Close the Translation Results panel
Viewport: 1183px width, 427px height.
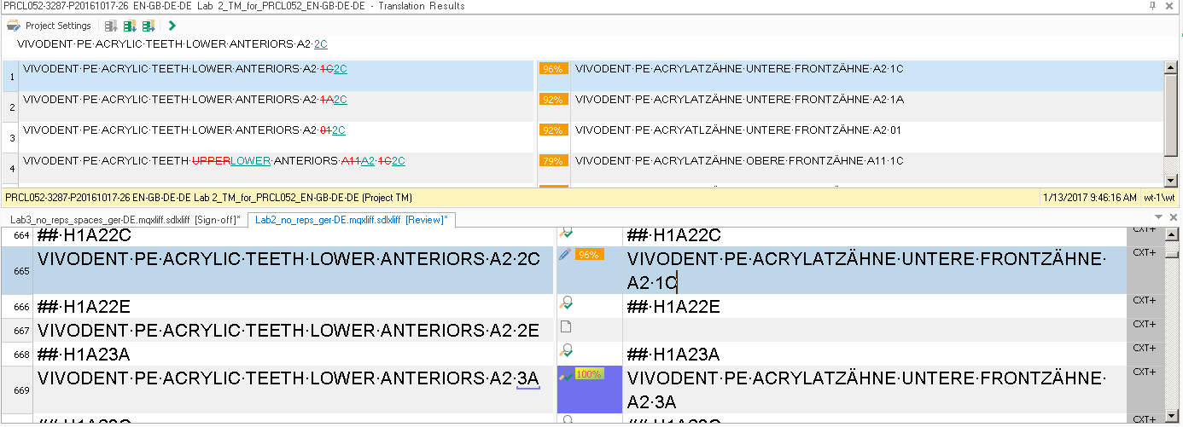(x=1171, y=6)
